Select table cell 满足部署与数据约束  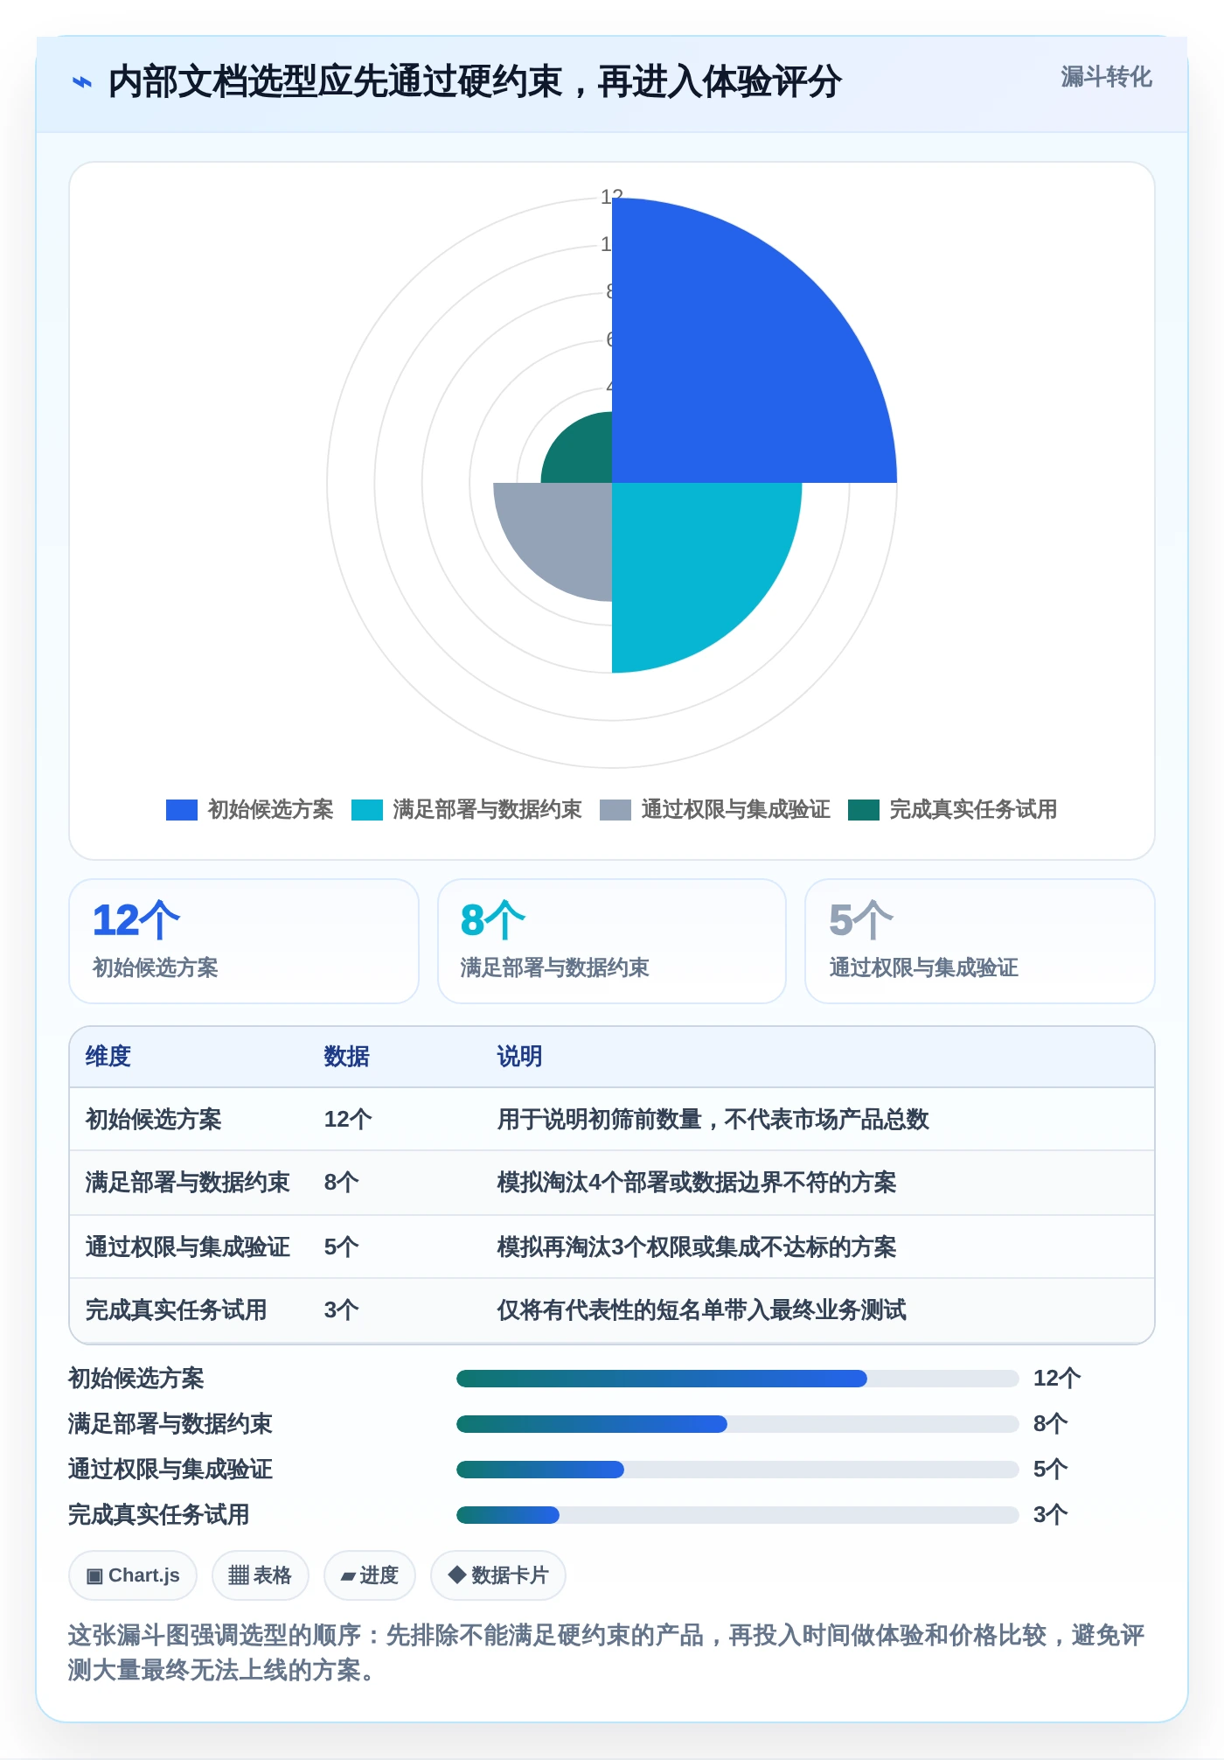click(188, 1183)
